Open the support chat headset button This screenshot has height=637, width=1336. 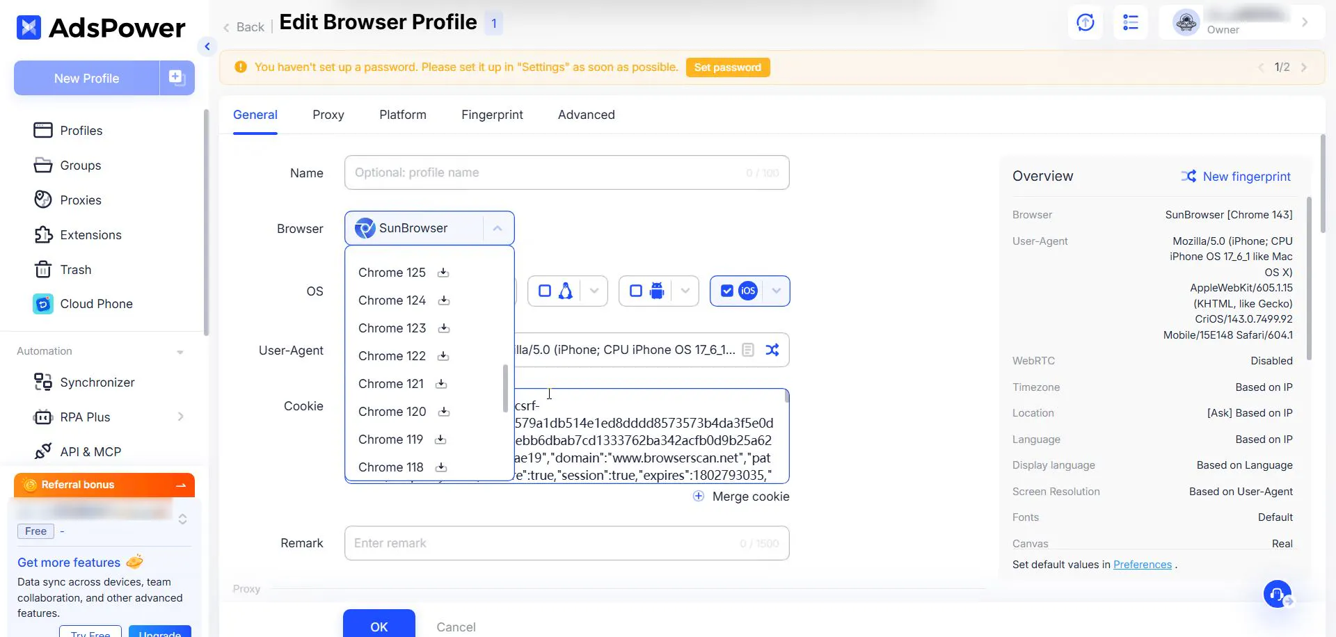(1278, 594)
